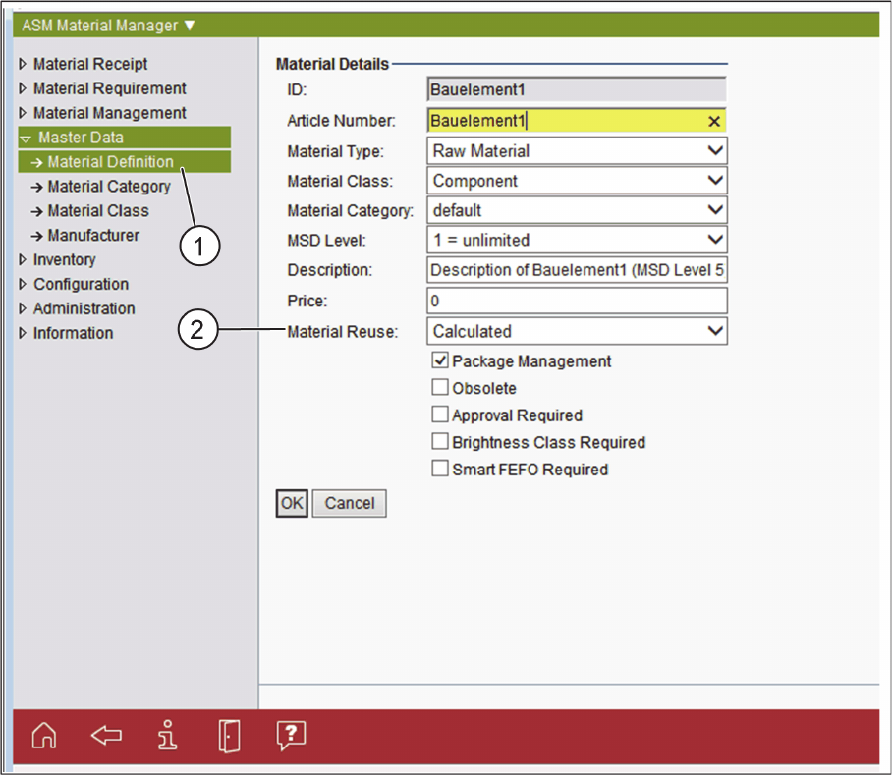Clear Article Number with the X icon

click(x=714, y=121)
